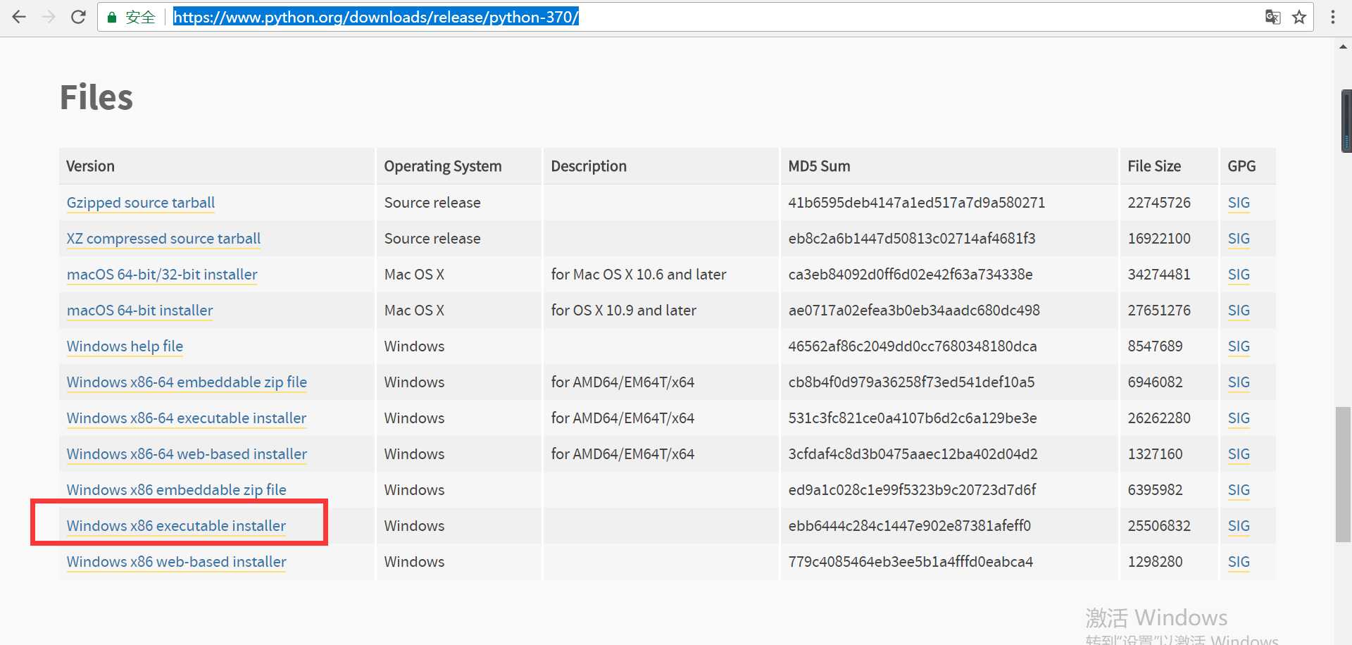
Task: Download macOS 64-bit/32-bit installer
Action: [x=162, y=275]
